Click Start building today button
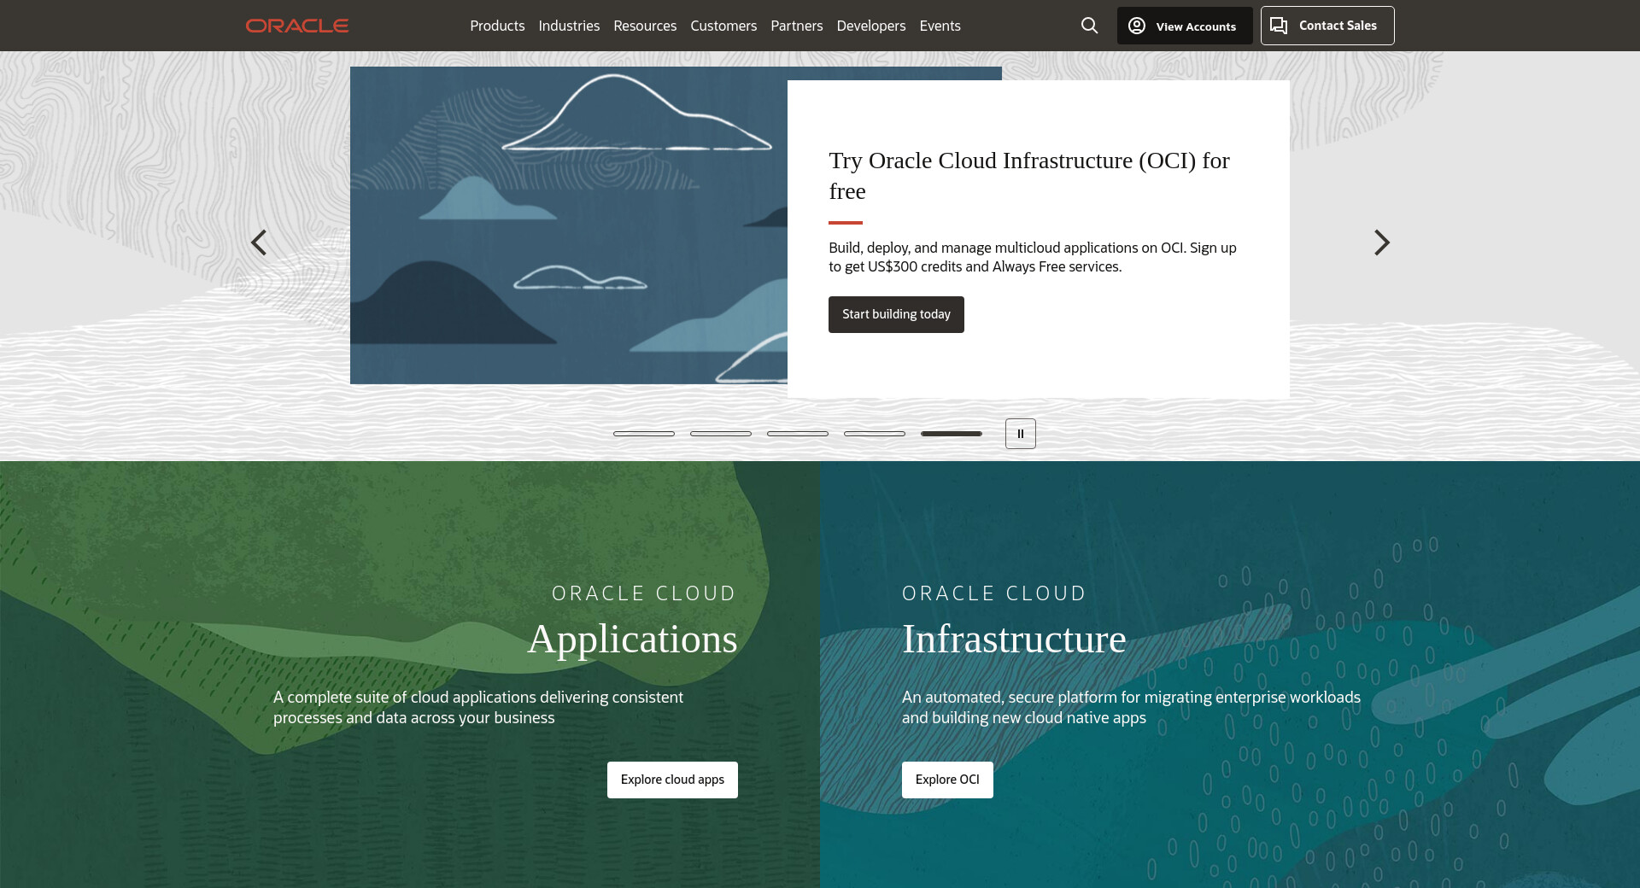 tap(896, 314)
